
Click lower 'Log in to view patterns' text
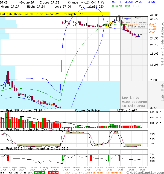pos(134,102)
